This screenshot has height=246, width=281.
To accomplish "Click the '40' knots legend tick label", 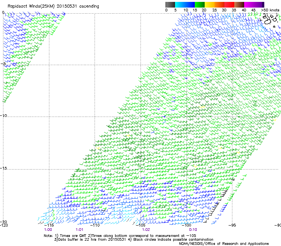I will pos(244,10).
